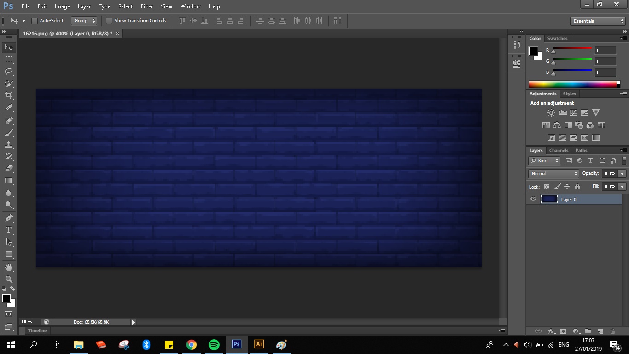Select the Crop tool
629x354 pixels.
(9, 95)
